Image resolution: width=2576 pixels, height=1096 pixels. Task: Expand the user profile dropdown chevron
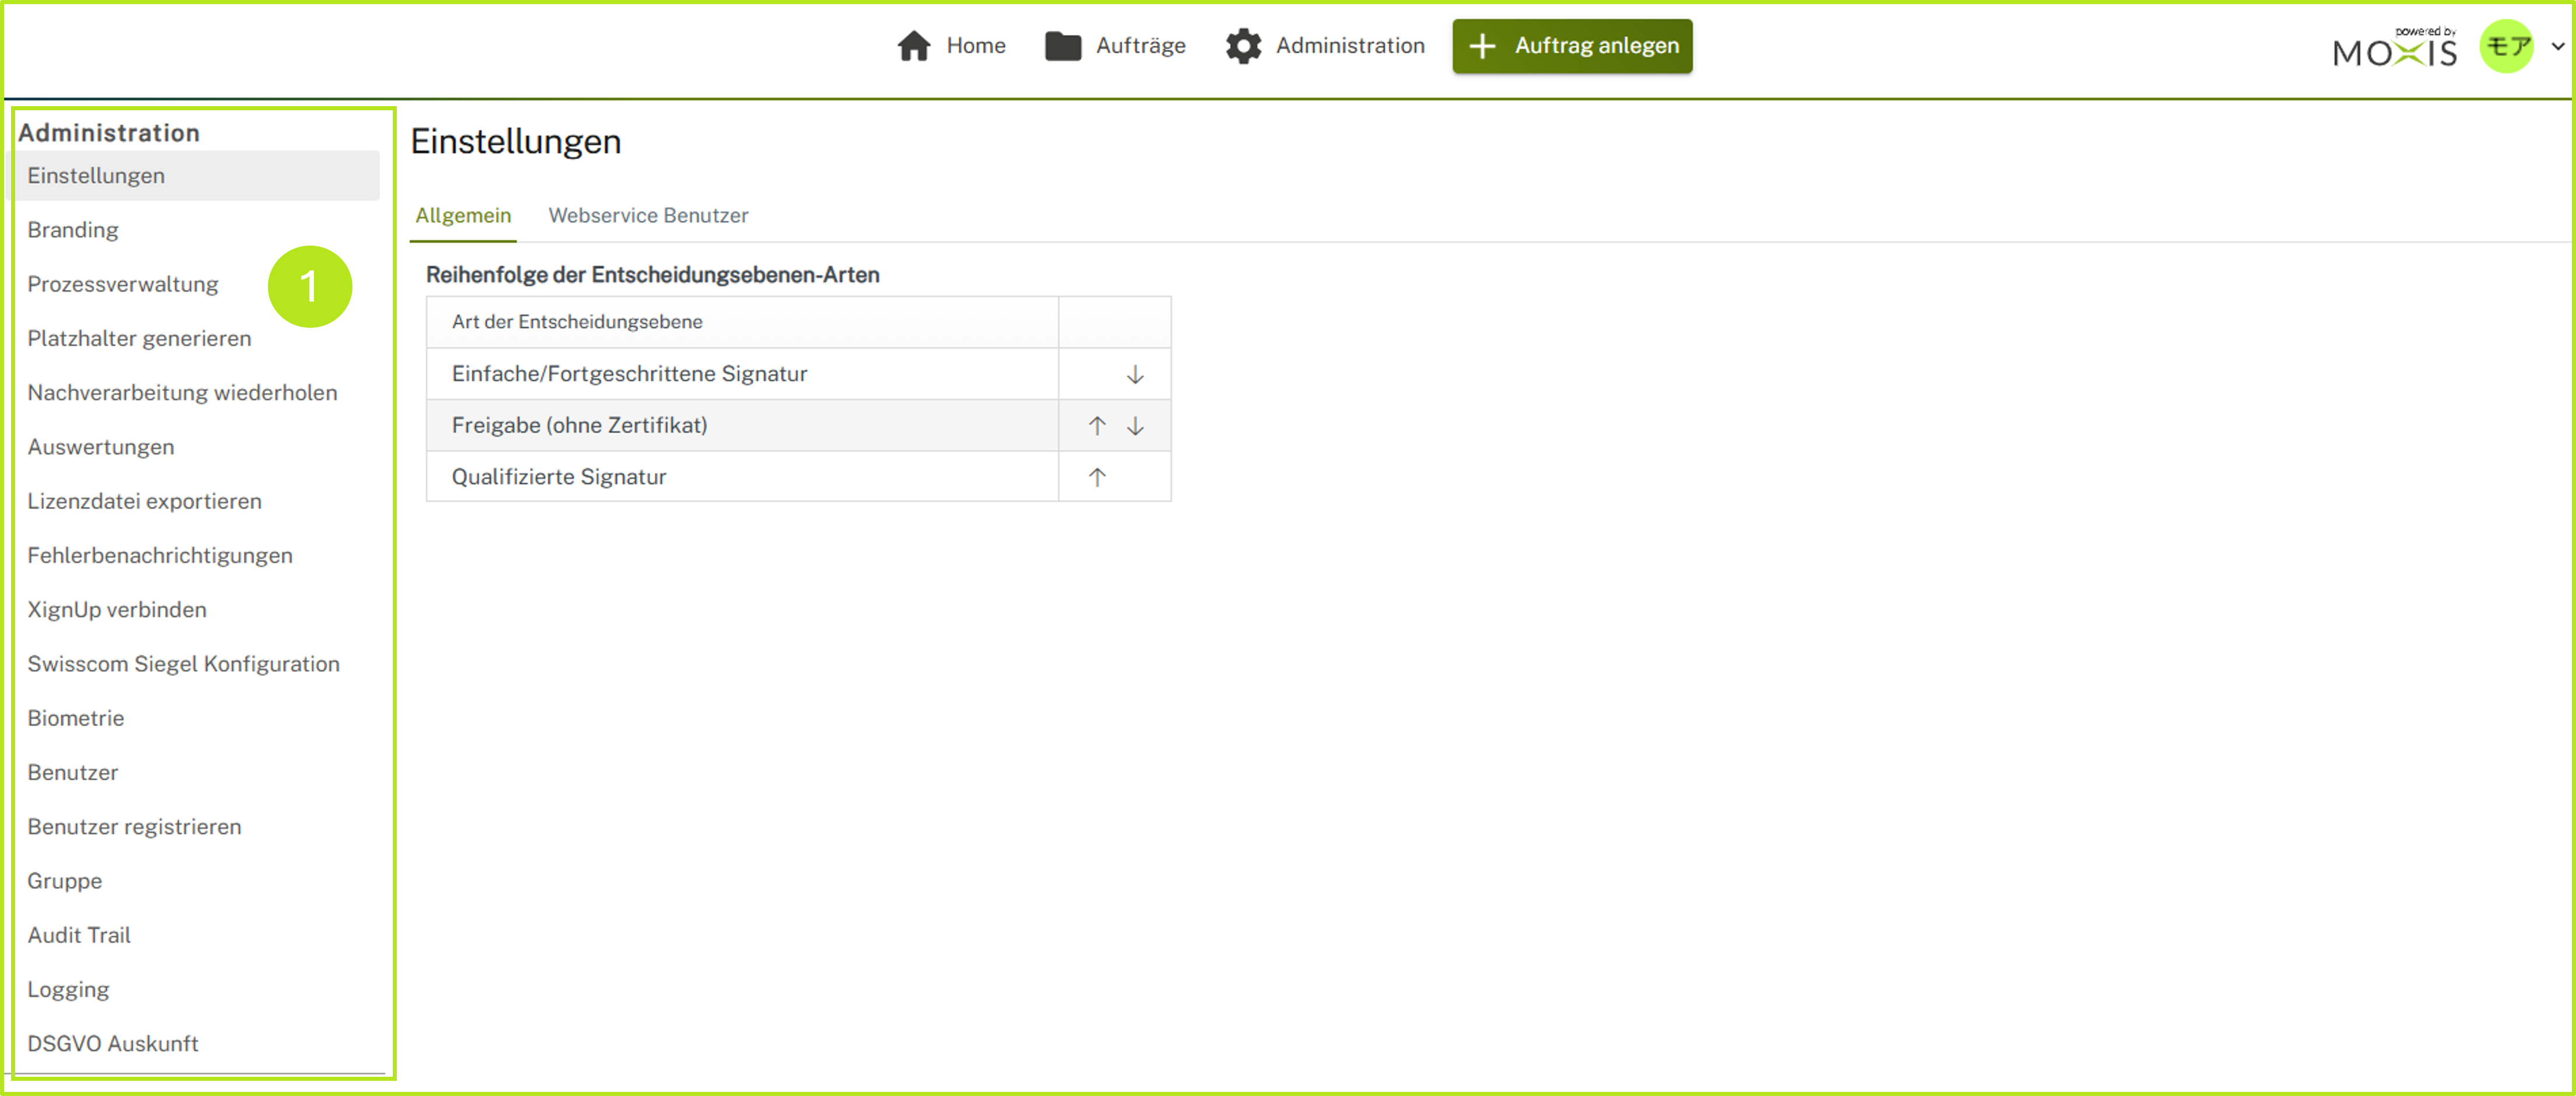pyautogui.click(x=2557, y=46)
